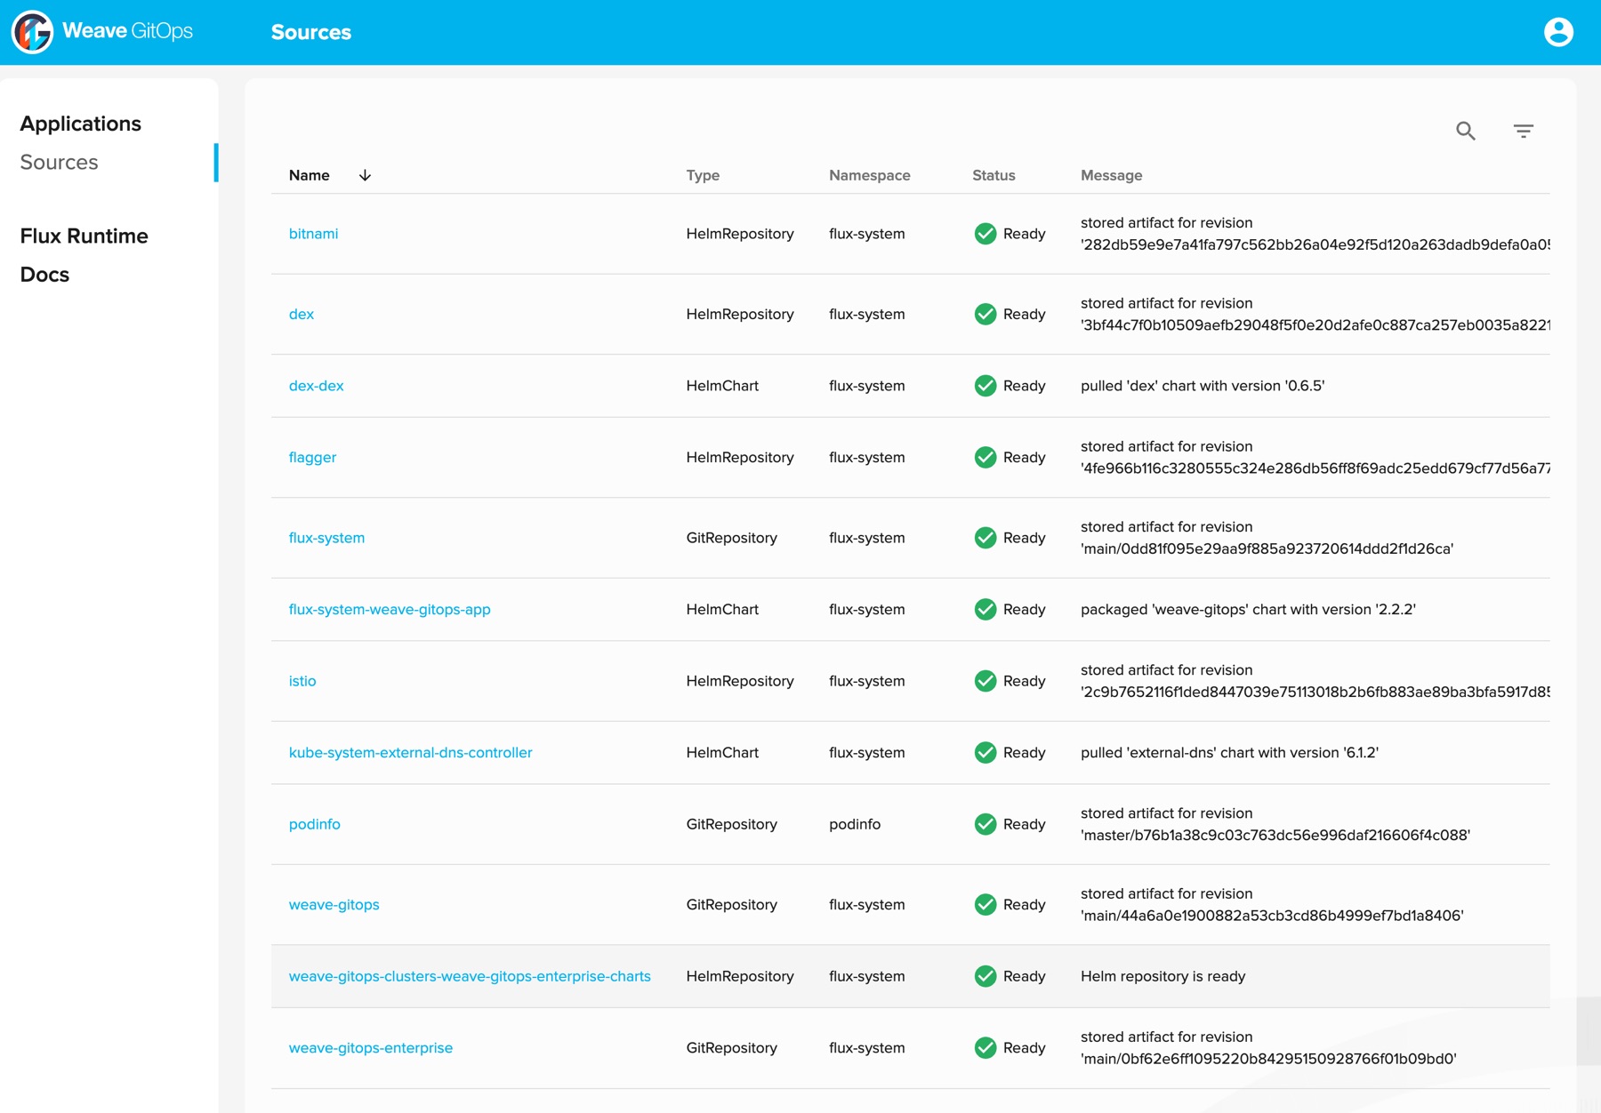
Task: Click Ready status text in weave-gitops row
Action: click(x=1024, y=904)
